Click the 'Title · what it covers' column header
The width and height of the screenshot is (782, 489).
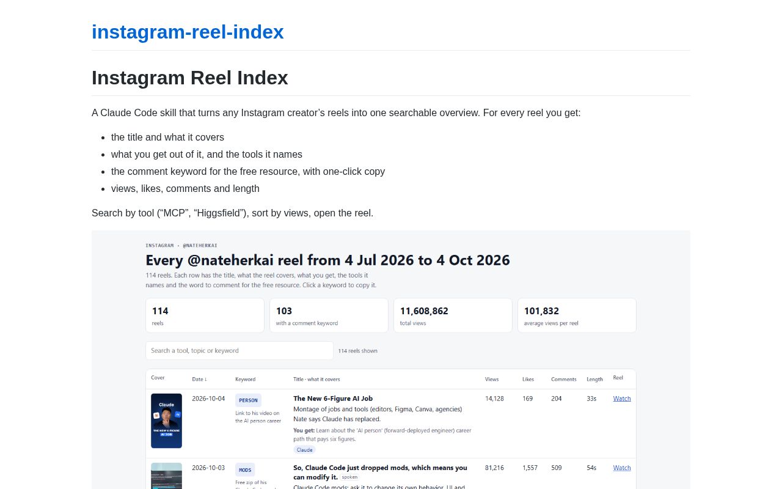pos(316,379)
